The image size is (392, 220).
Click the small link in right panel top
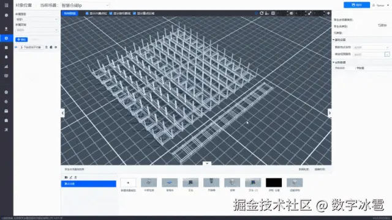click(x=382, y=25)
